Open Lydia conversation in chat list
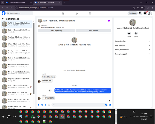 [x=16, y=87]
